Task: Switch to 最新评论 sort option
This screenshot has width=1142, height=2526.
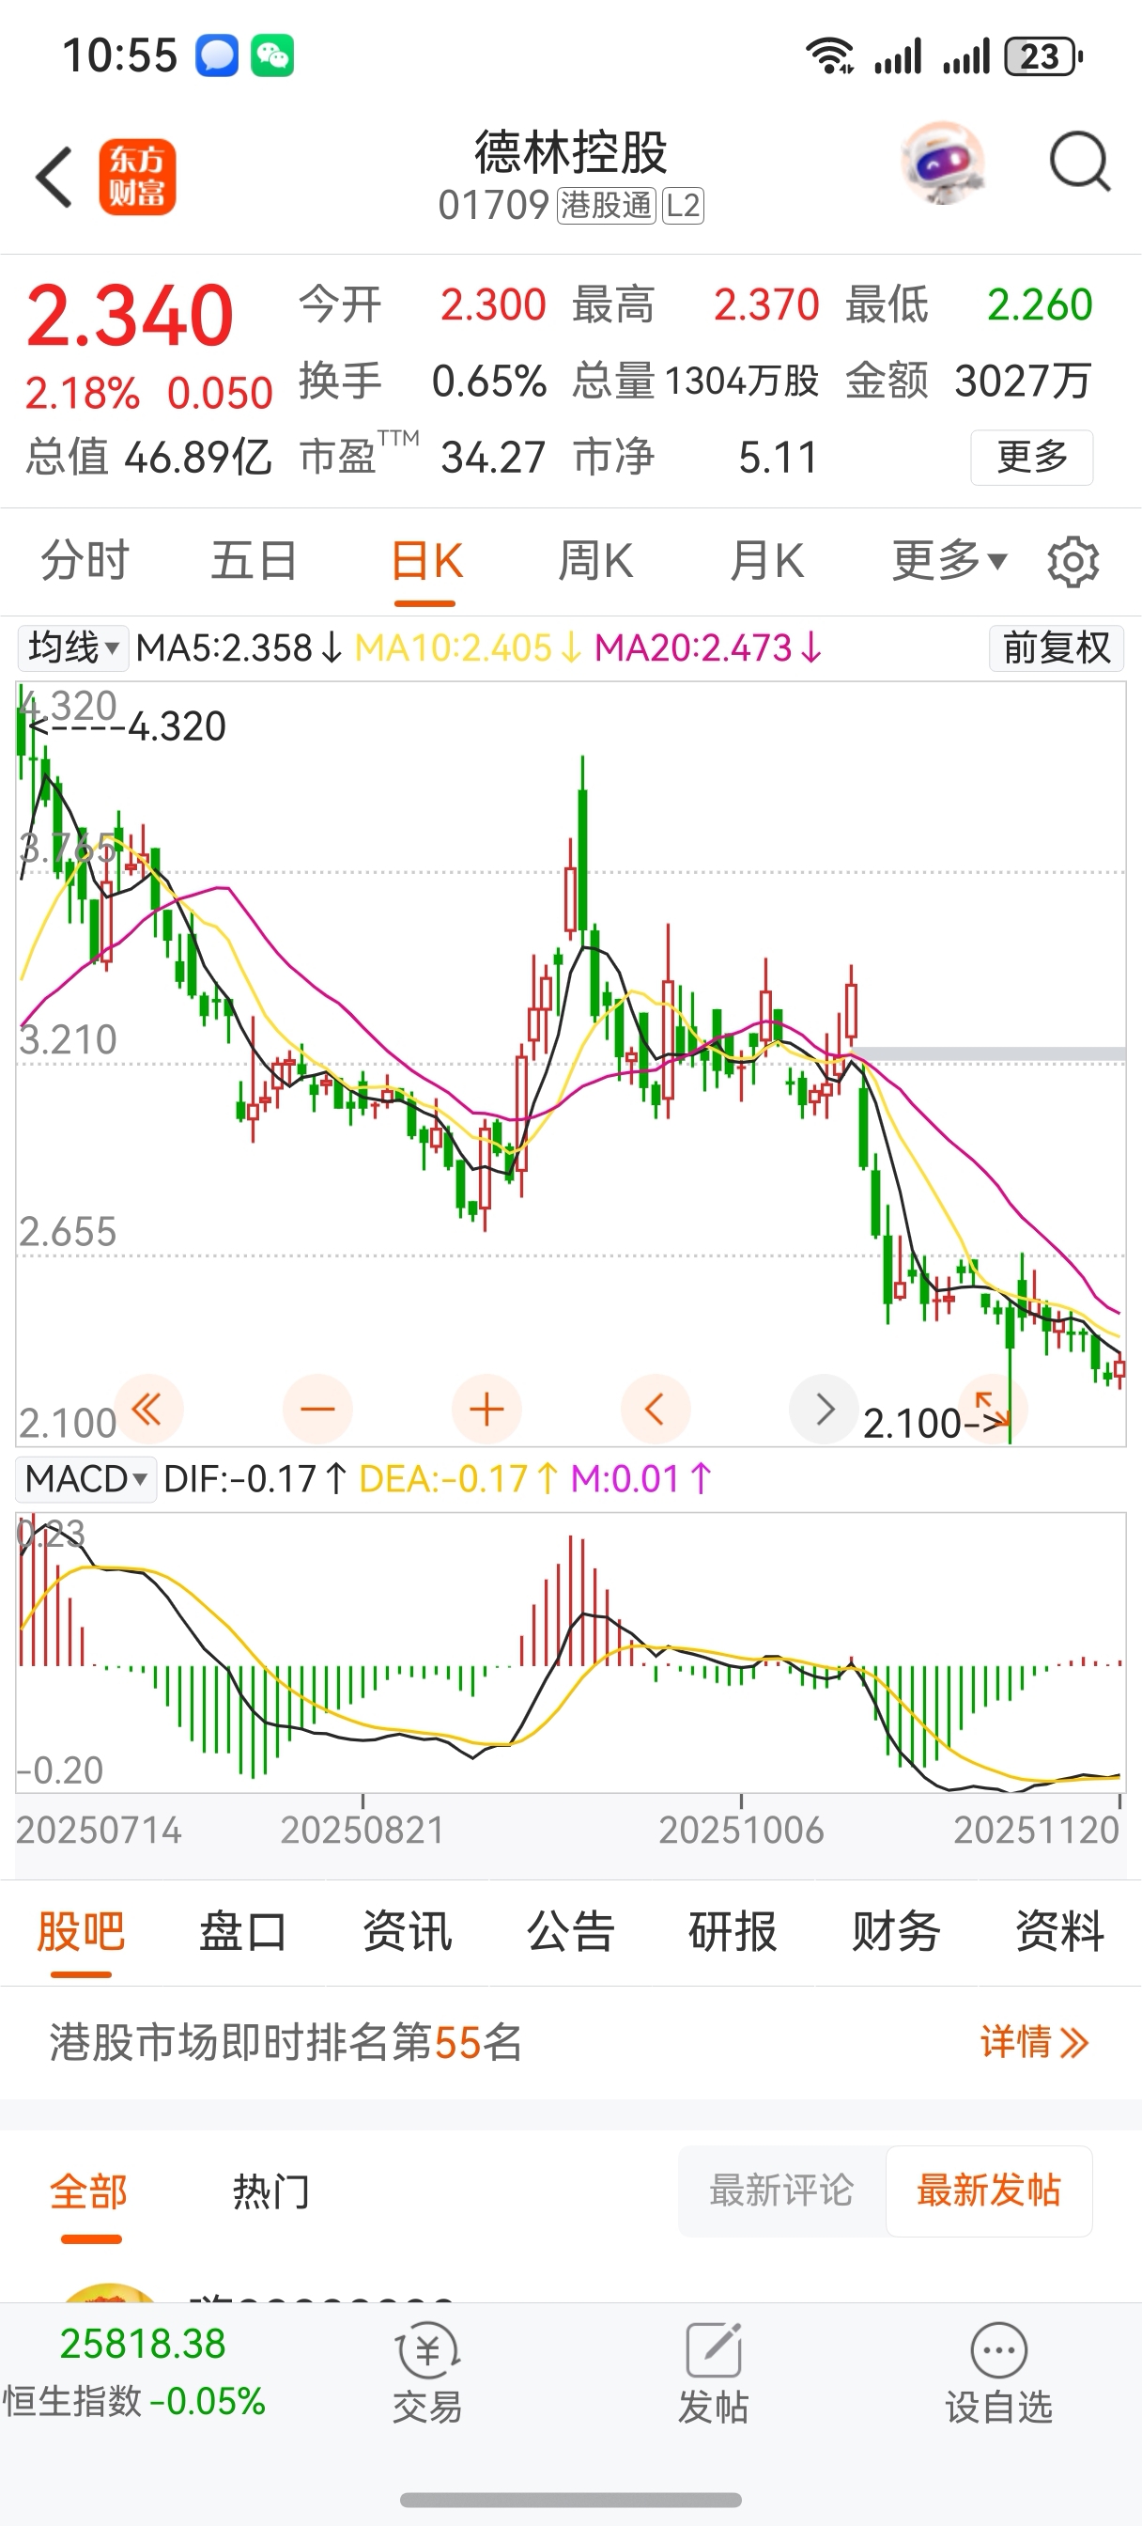Action: (x=781, y=2191)
